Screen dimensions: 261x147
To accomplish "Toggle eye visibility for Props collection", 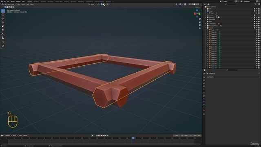I will pyautogui.click(x=257, y=22).
